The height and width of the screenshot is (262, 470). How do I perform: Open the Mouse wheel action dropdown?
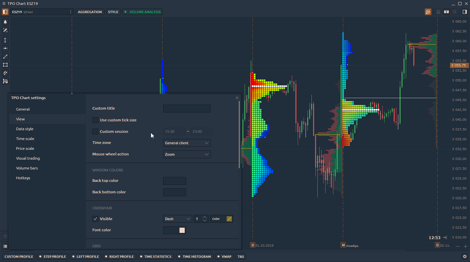tap(187, 154)
